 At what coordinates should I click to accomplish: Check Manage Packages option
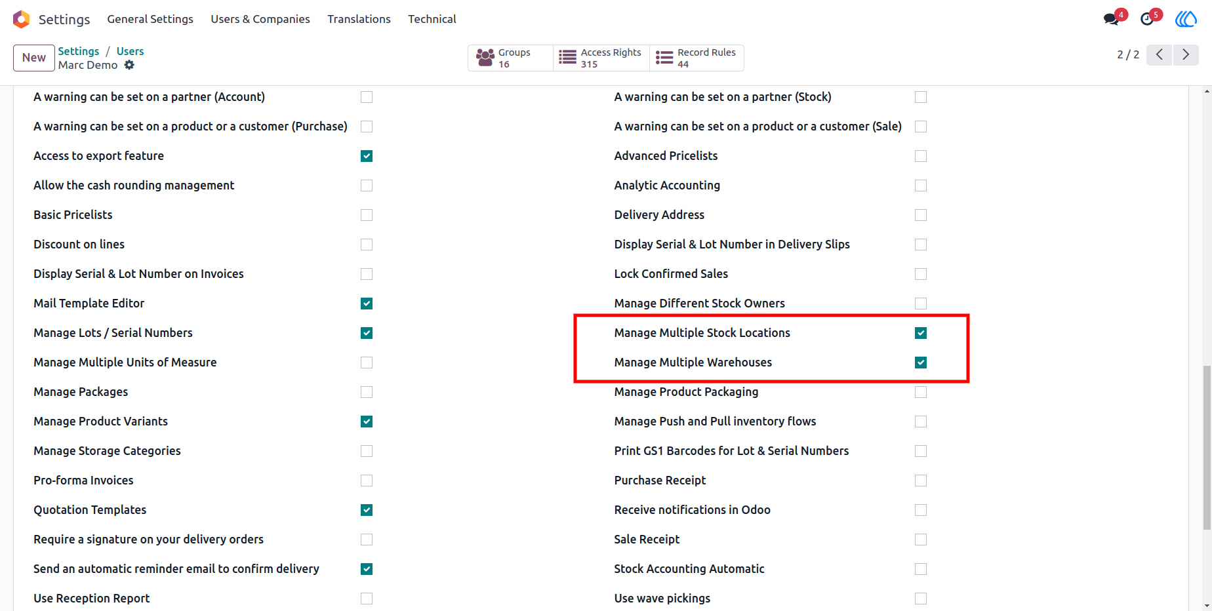(x=367, y=392)
